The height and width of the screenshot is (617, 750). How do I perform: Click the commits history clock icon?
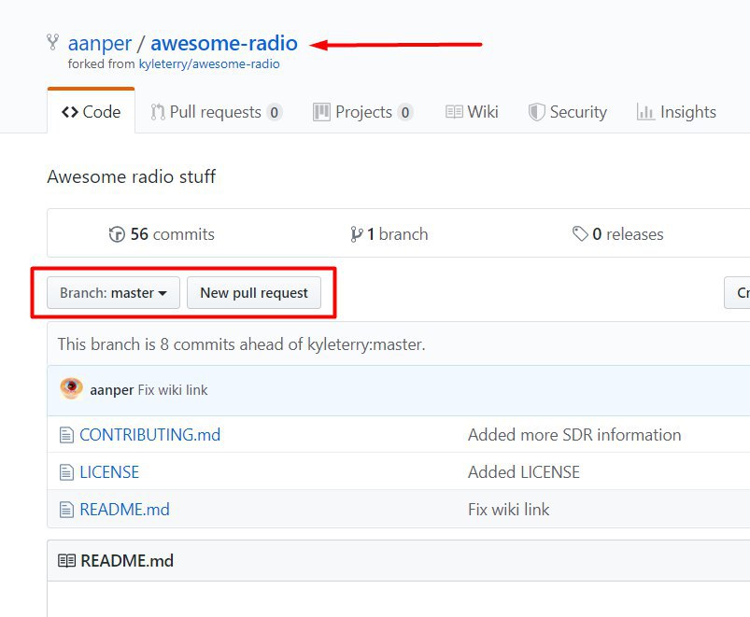[x=117, y=234]
